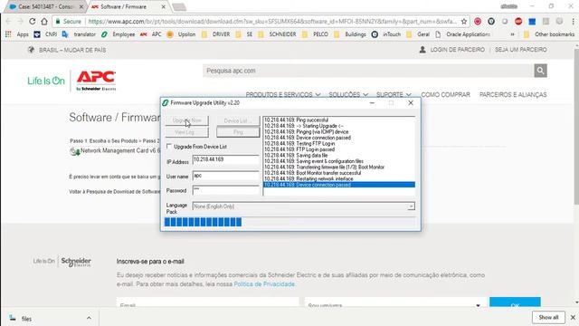Select highlighted 'Device connection passed' log line

[x=339, y=185]
